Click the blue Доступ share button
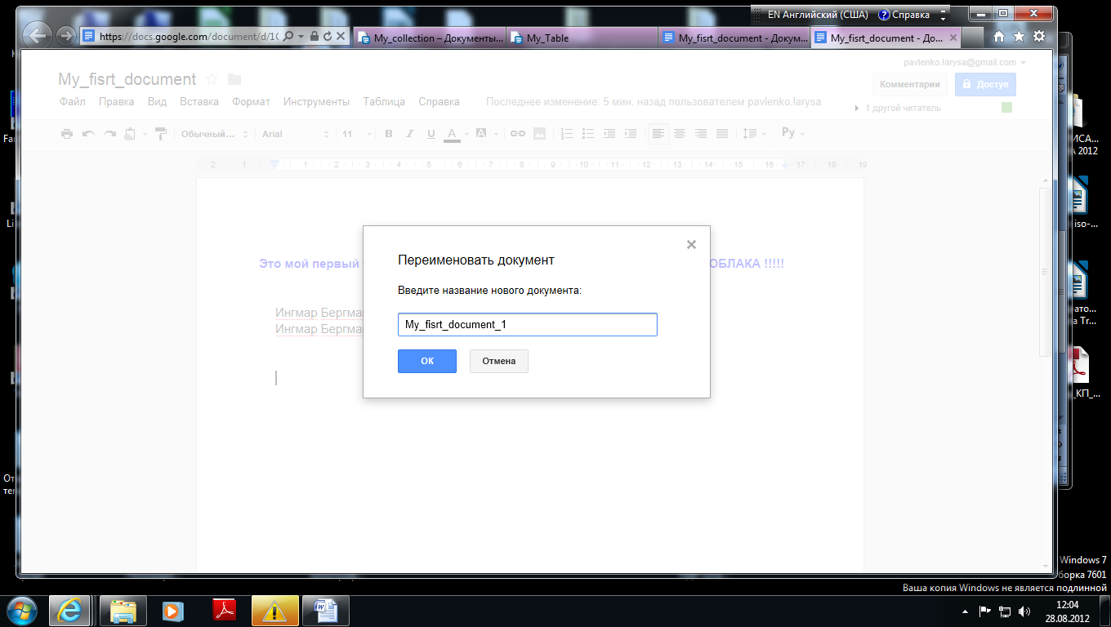The height and width of the screenshot is (627, 1111). click(985, 84)
